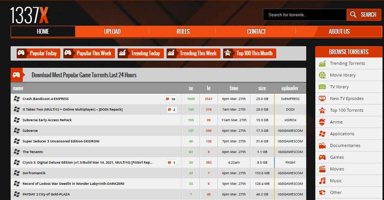
Task: Show Trending This Week torrents
Action: click(194, 53)
